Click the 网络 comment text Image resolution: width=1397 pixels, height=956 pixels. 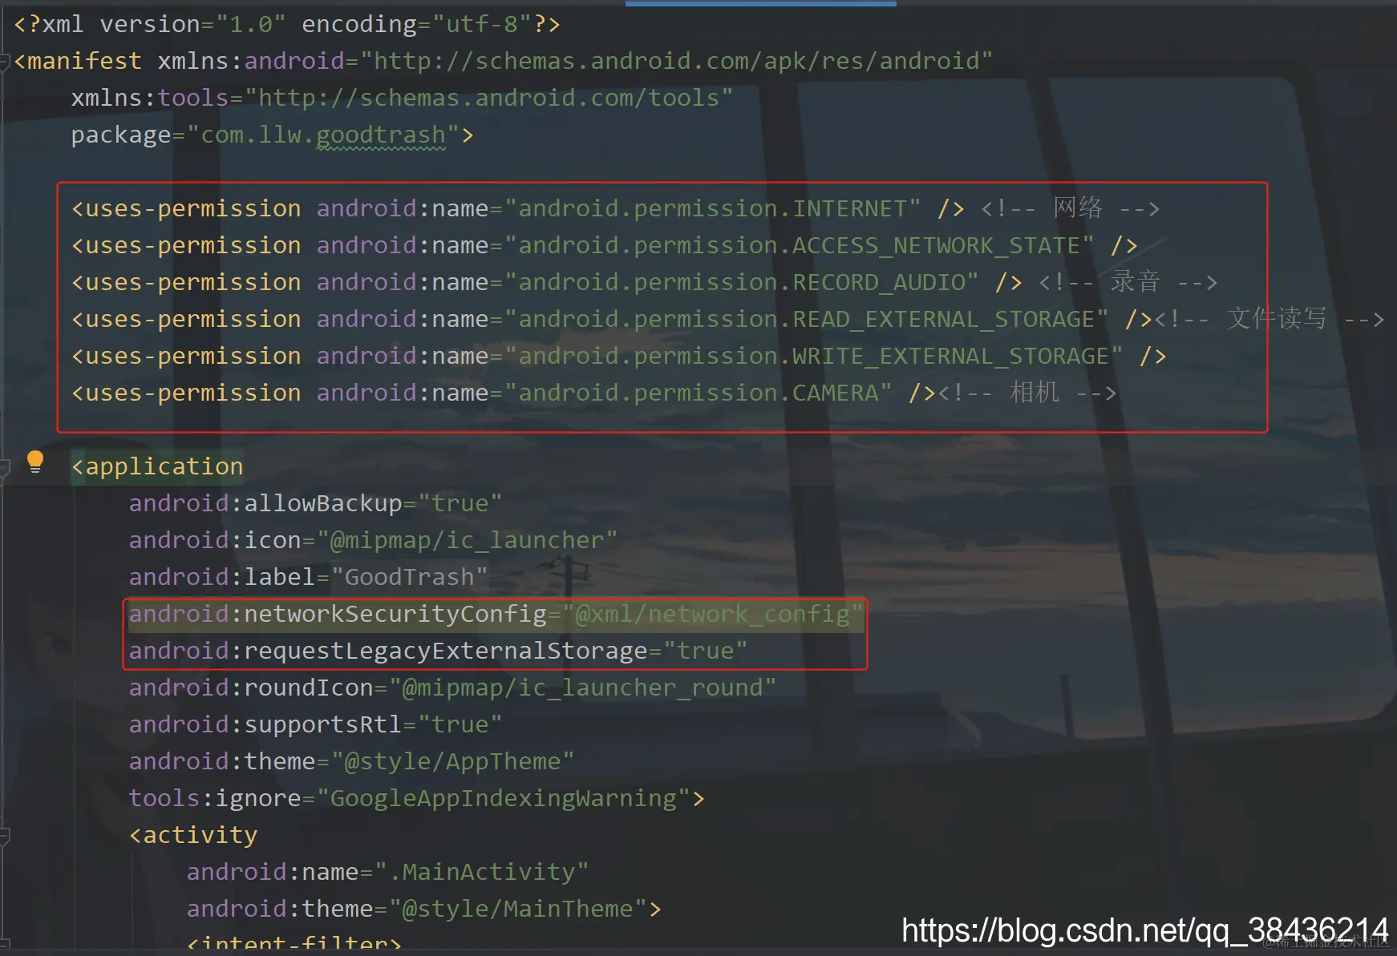[1078, 208]
